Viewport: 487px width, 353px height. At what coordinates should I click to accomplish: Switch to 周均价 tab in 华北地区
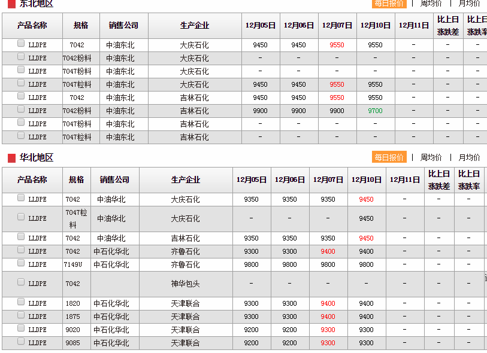point(431,157)
